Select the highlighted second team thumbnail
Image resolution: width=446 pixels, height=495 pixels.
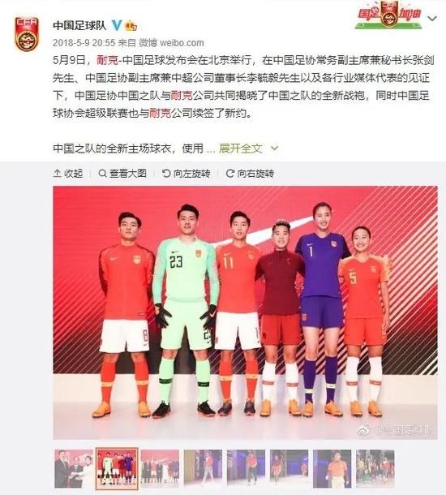coord(117,469)
